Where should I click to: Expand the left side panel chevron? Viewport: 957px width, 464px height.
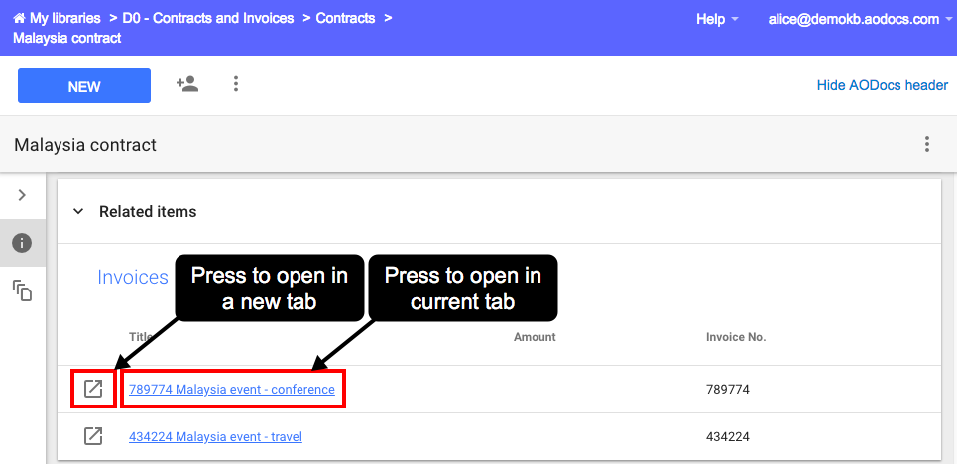tap(22, 195)
